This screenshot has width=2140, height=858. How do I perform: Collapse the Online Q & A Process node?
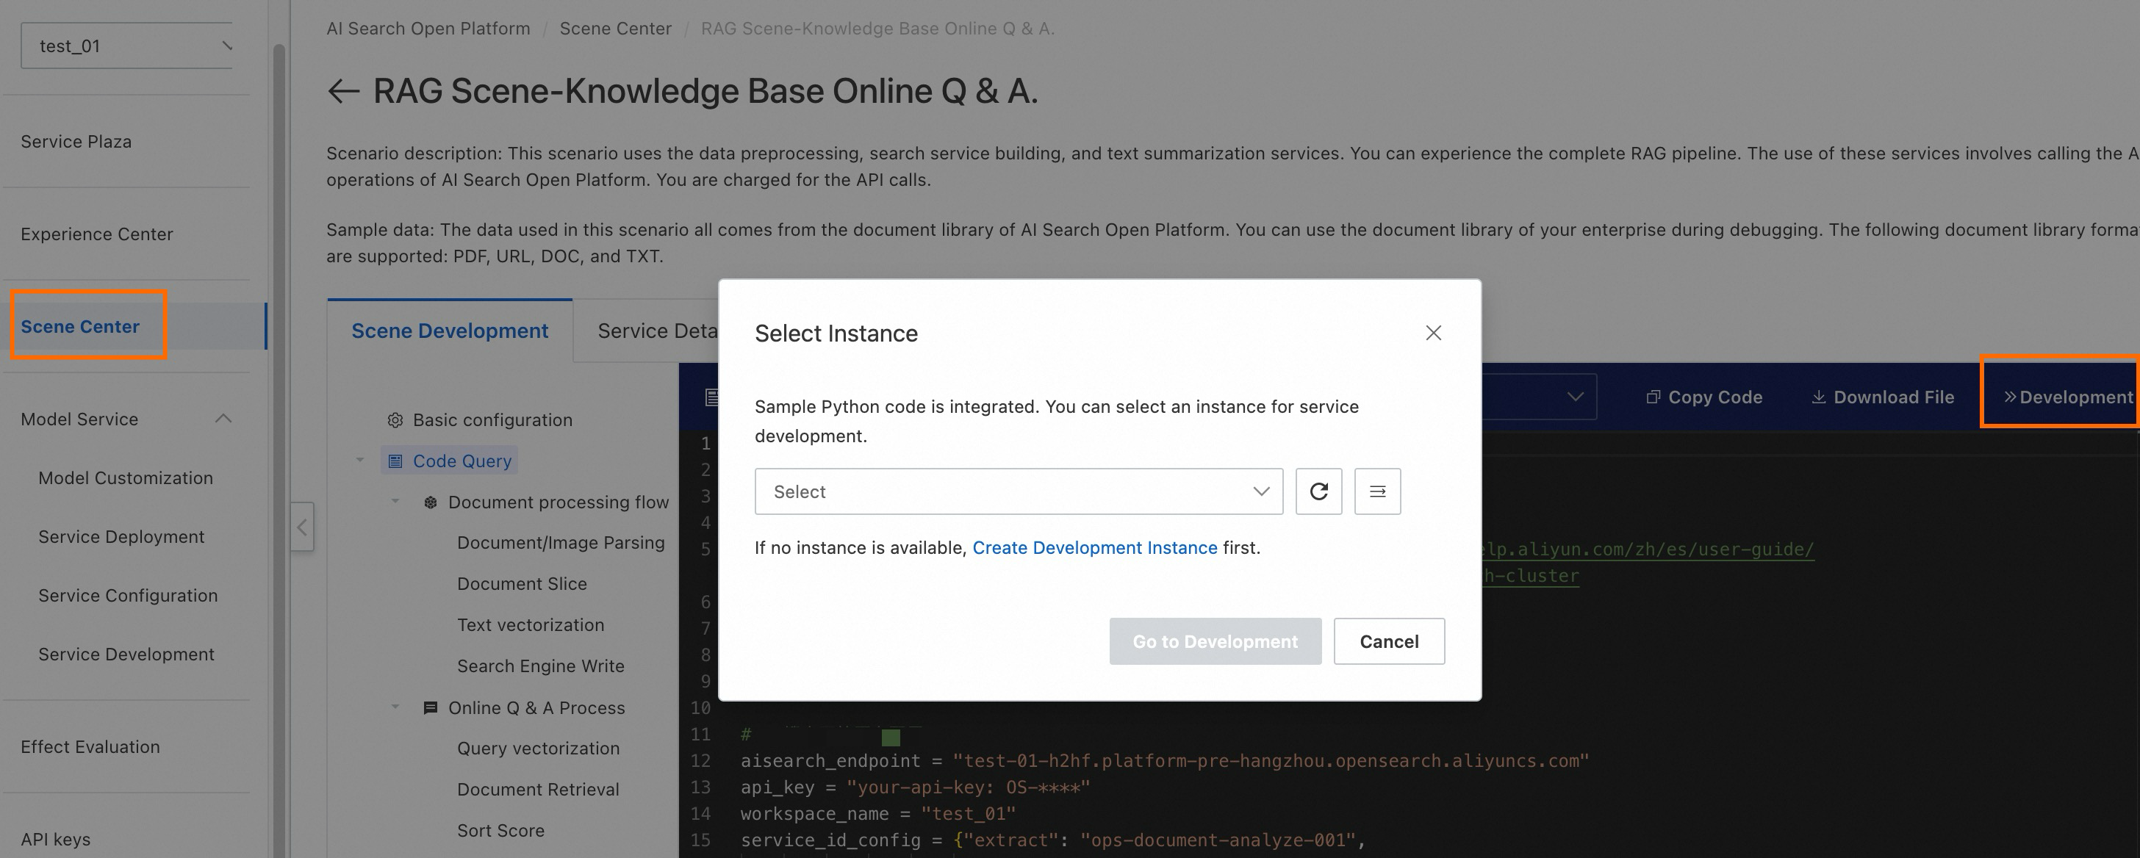(x=395, y=707)
